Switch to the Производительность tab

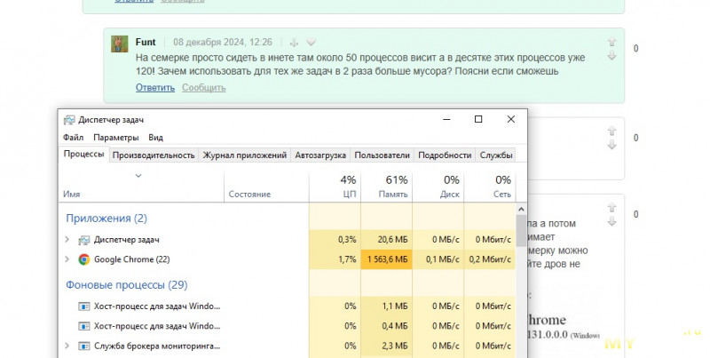click(154, 155)
